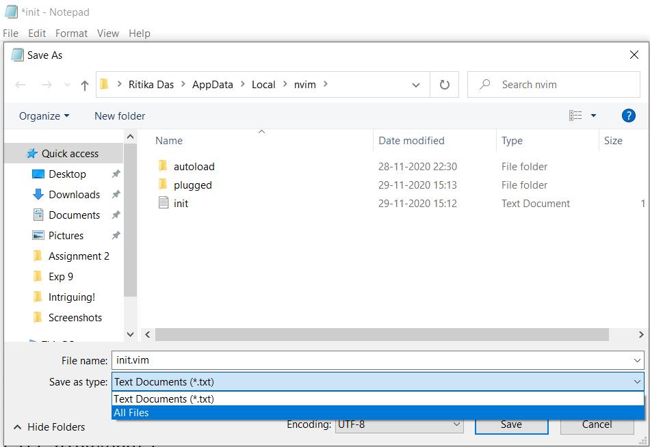The height and width of the screenshot is (447, 650).
Task: Select the folder name plugged
Action: click(x=193, y=185)
